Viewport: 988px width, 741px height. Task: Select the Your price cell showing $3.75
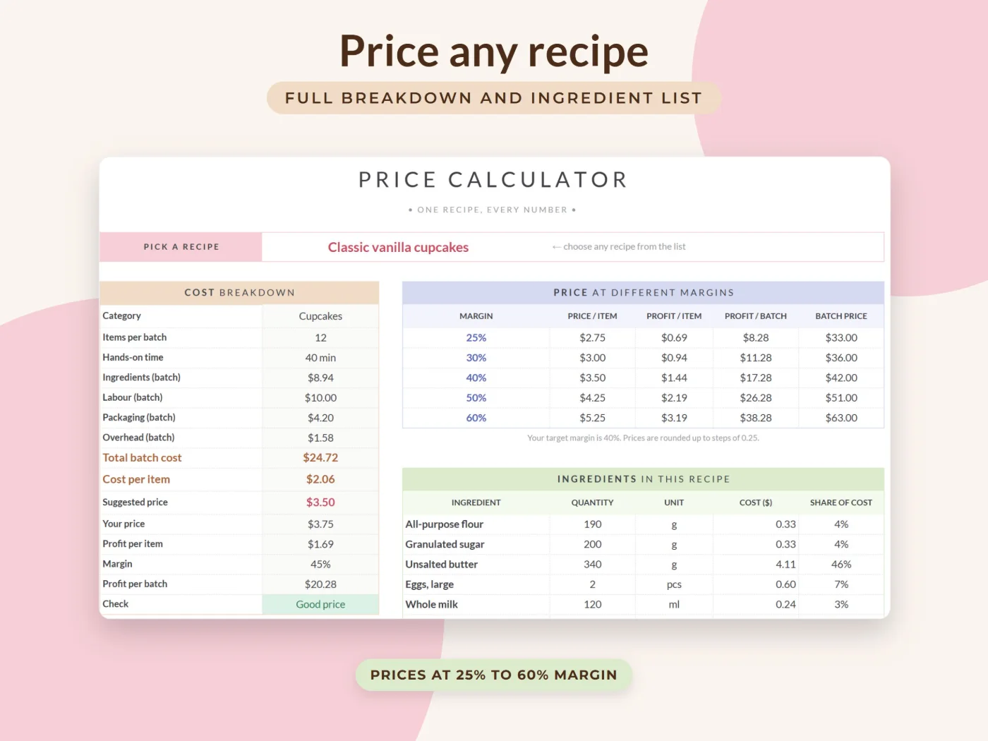[x=320, y=524]
